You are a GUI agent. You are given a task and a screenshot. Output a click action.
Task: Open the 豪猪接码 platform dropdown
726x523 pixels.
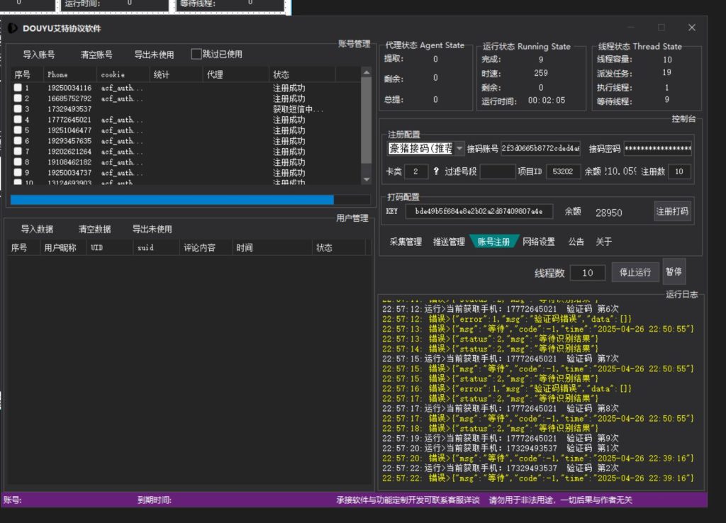(459, 149)
